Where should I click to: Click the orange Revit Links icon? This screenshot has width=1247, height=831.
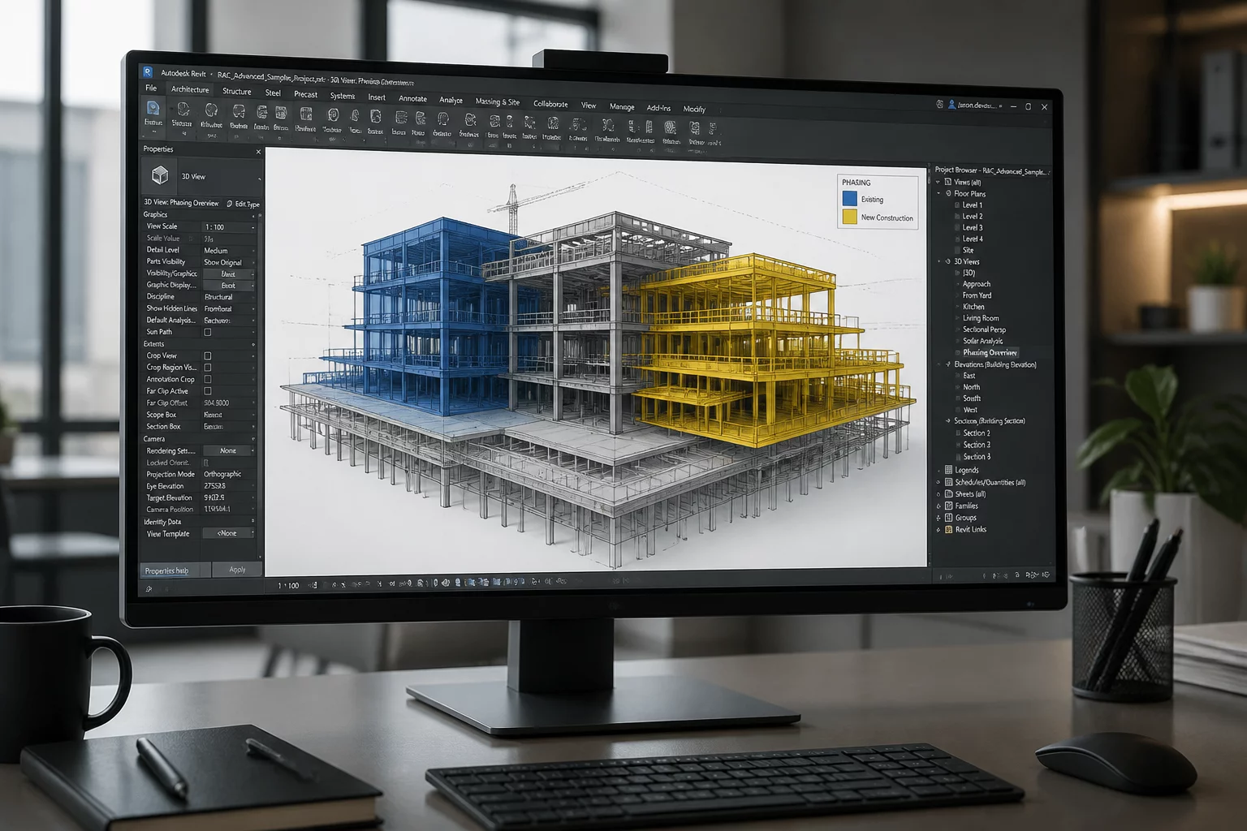coord(948,529)
